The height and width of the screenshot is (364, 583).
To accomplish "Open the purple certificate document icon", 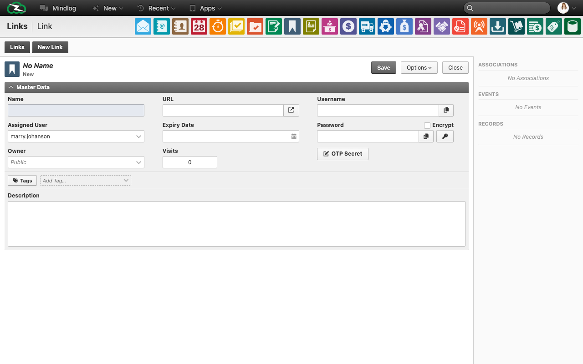I will [423, 26].
